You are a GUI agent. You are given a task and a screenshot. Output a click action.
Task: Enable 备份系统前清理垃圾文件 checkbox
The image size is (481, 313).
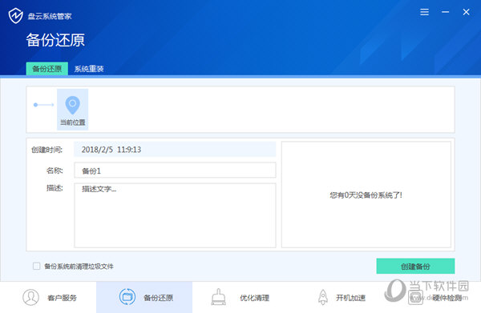tap(37, 266)
